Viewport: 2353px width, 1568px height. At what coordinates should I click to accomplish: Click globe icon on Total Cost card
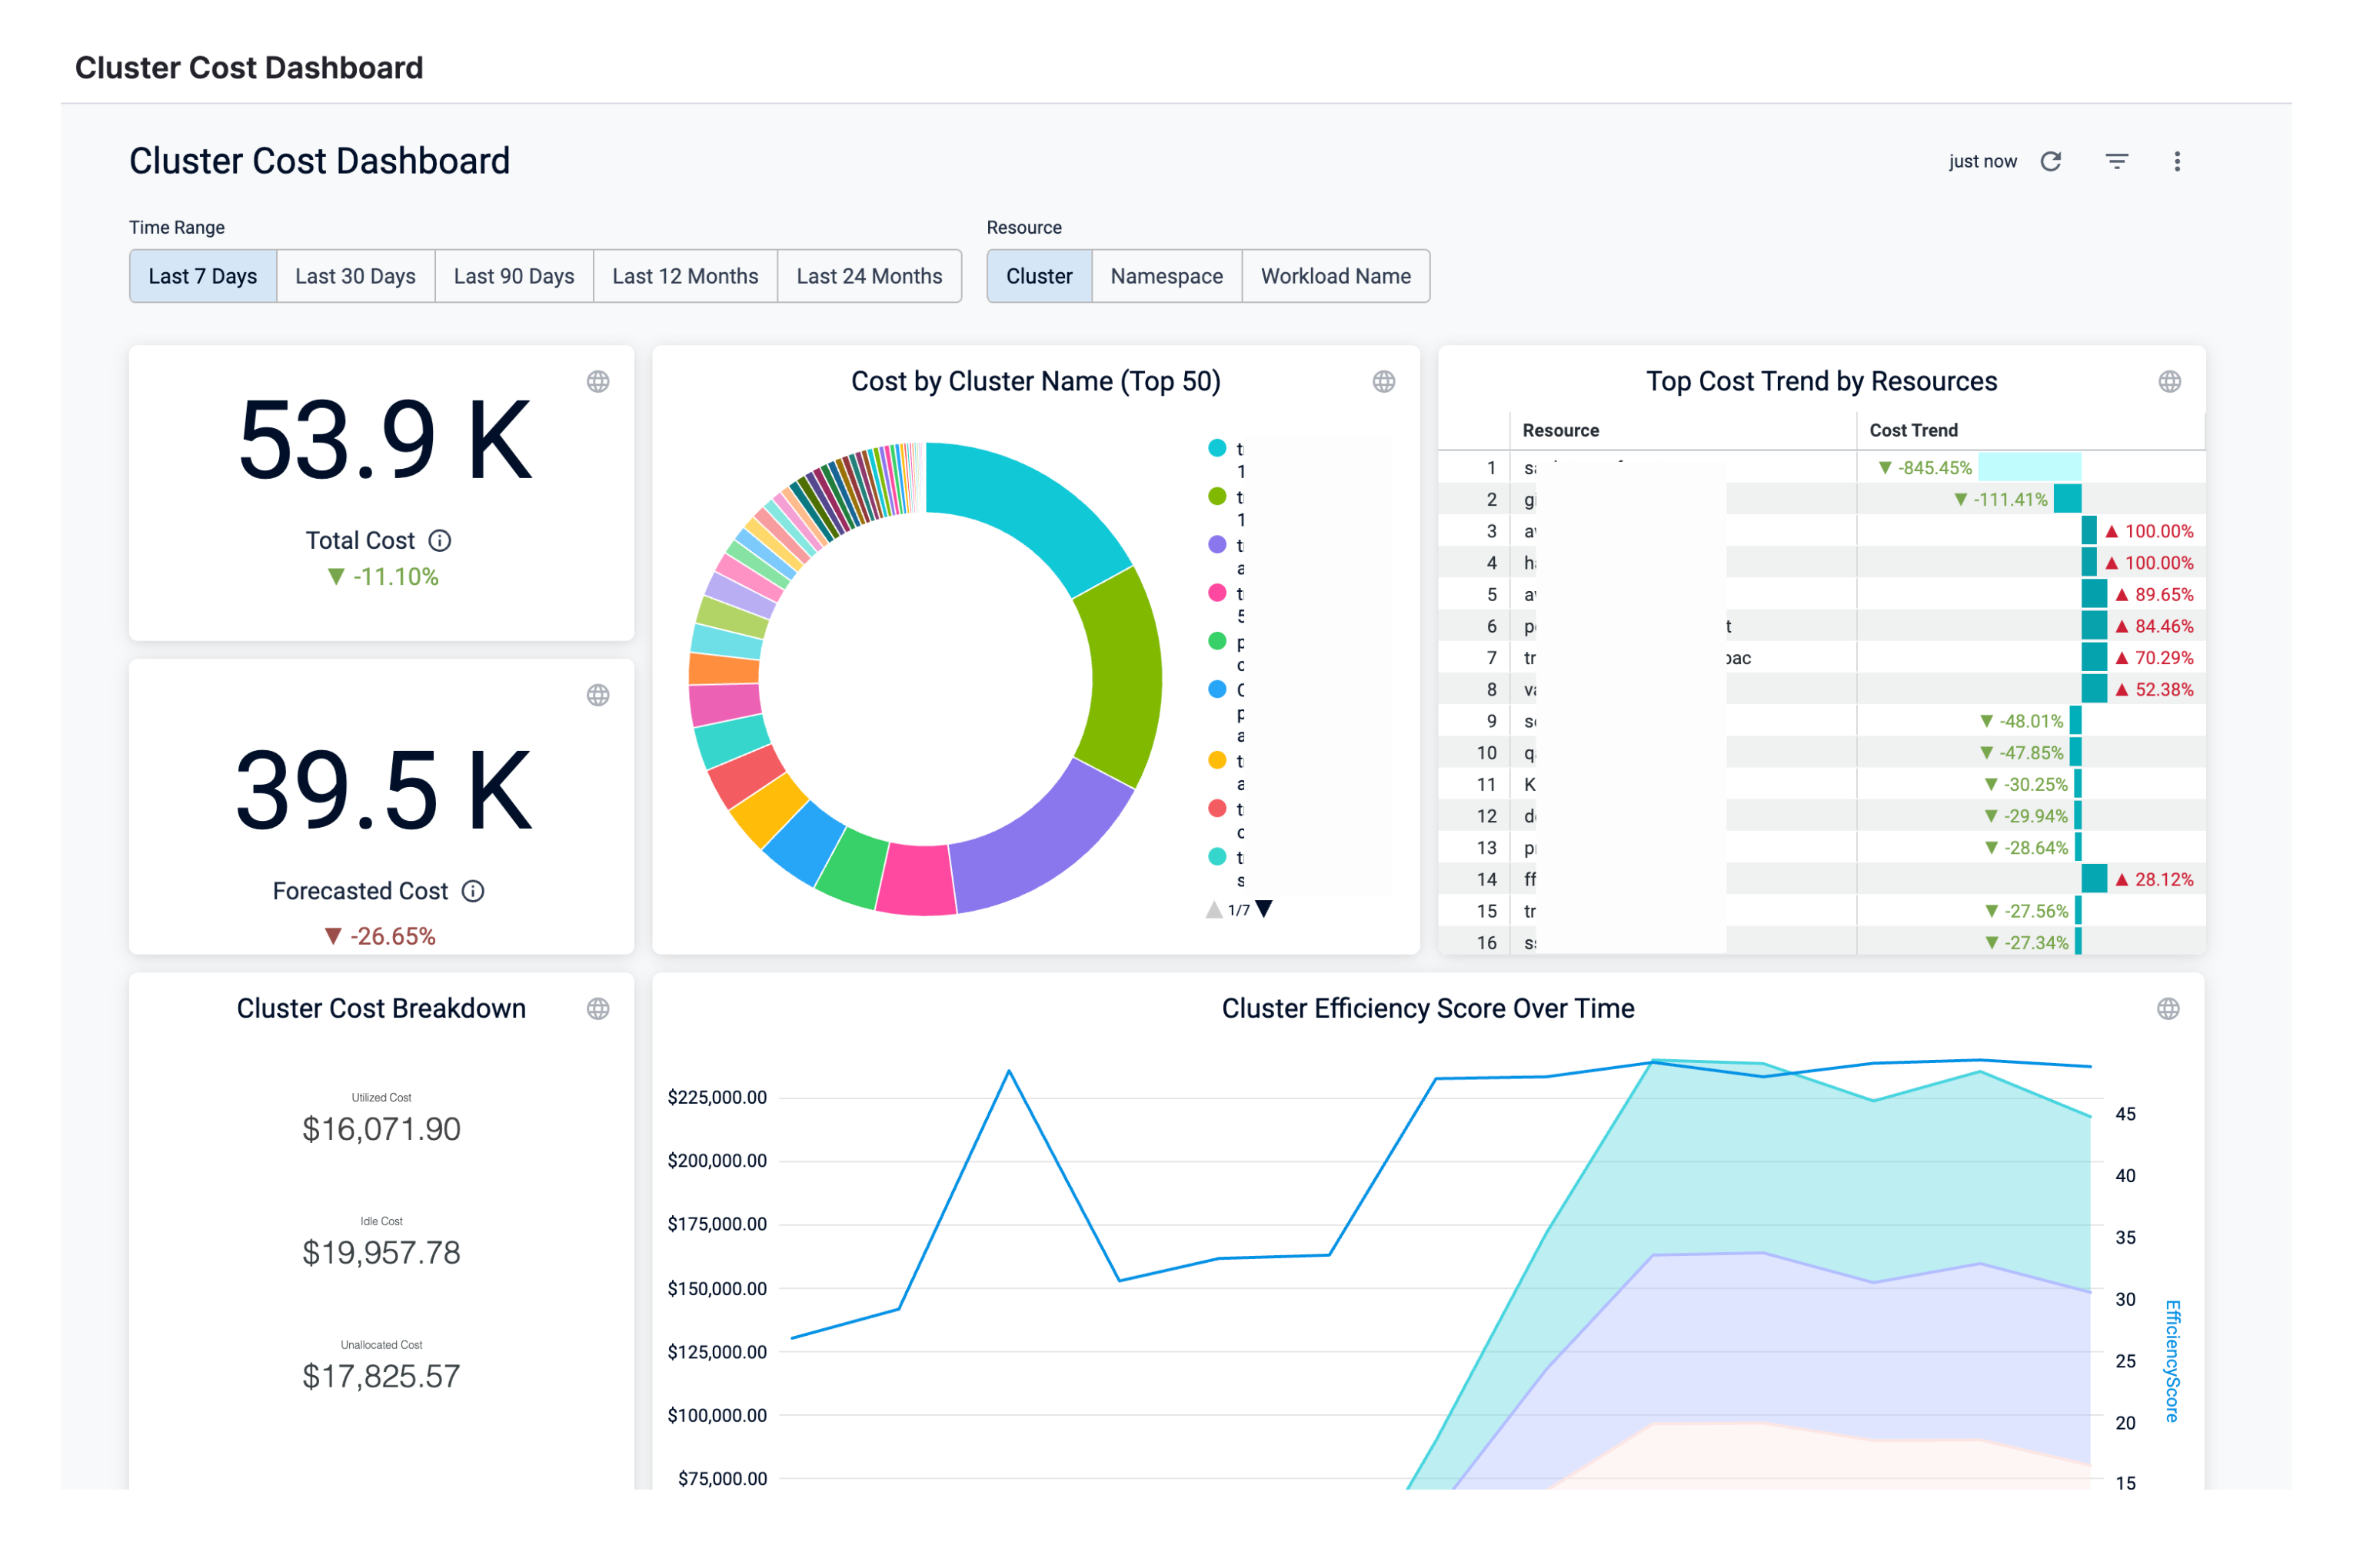coord(598,382)
